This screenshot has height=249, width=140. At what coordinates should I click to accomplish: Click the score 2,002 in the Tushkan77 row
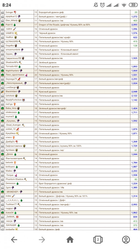pos(134,204)
